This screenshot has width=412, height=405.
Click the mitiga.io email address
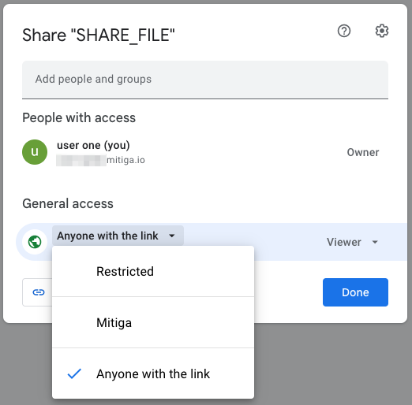[x=100, y=160]
